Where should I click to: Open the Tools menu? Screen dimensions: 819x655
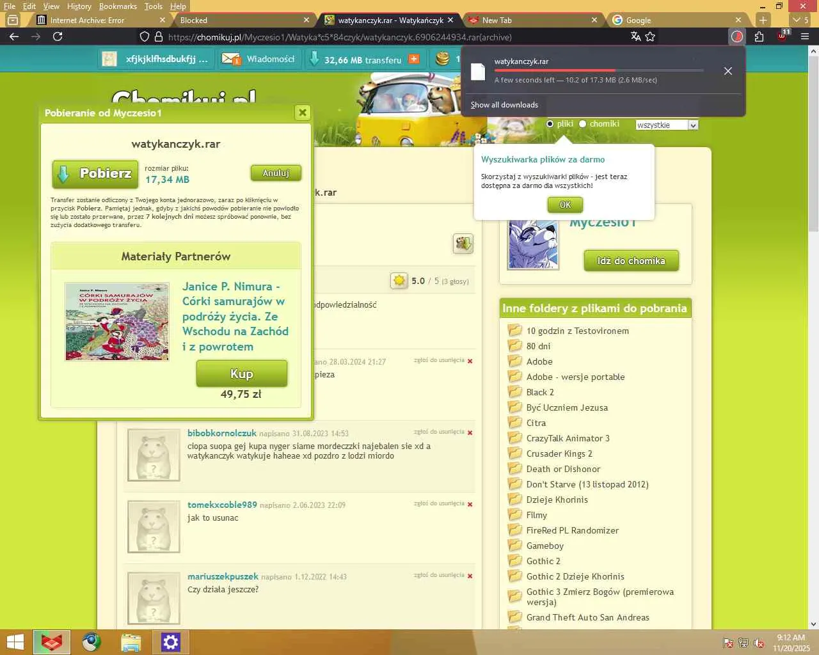[x=154, y=6]
